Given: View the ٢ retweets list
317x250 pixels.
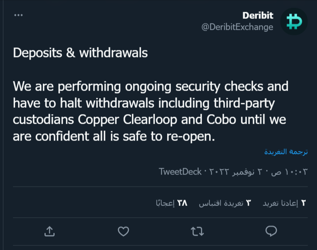Looking at the screenshot, I should (x=284, y=203).
